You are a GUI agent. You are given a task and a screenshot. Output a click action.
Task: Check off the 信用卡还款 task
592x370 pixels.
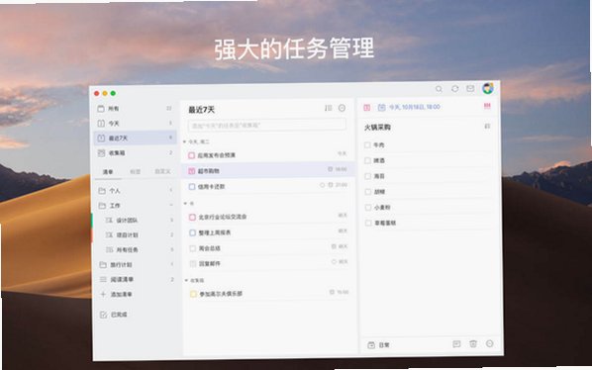192,187
